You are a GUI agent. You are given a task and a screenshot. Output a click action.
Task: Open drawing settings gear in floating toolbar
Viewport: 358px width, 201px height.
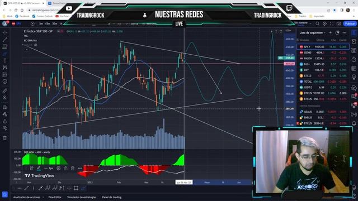click(58, 168)
